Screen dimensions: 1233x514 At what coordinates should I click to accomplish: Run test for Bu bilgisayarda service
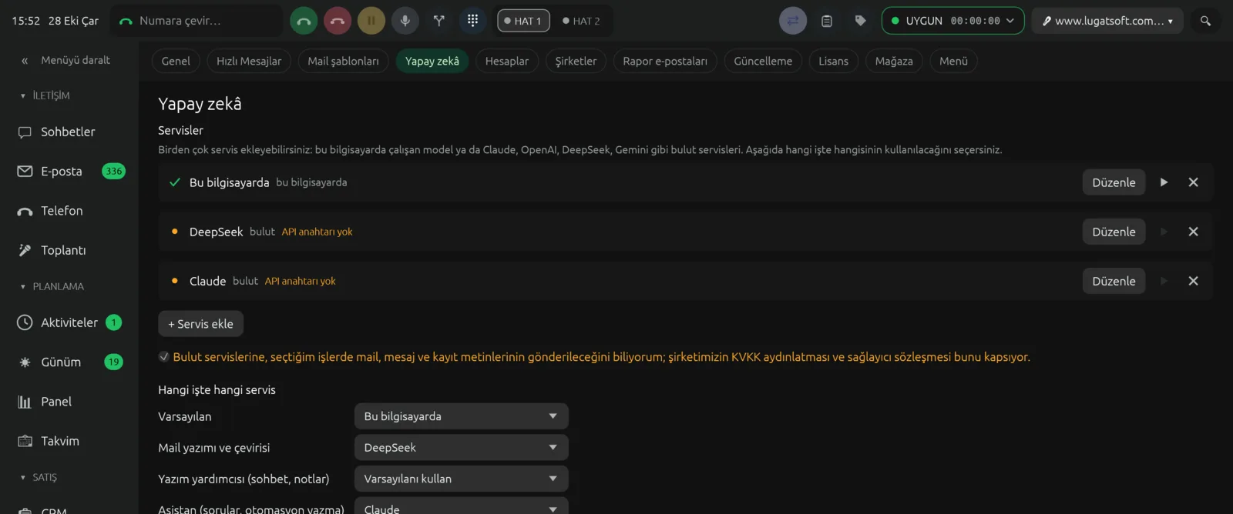1164,182
